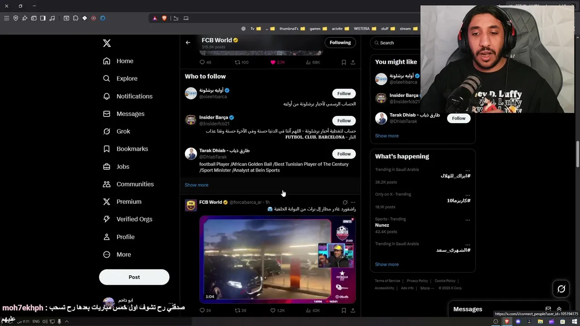The image size is (580, 326).
Task: Open options for ابراك_للهلال trend
Action: [468, 170]
